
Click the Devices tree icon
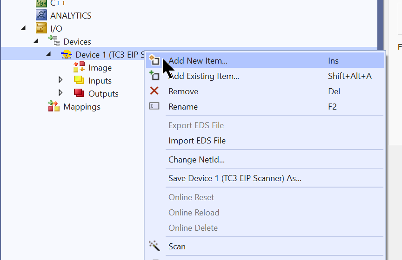click(x=54, y=41)
